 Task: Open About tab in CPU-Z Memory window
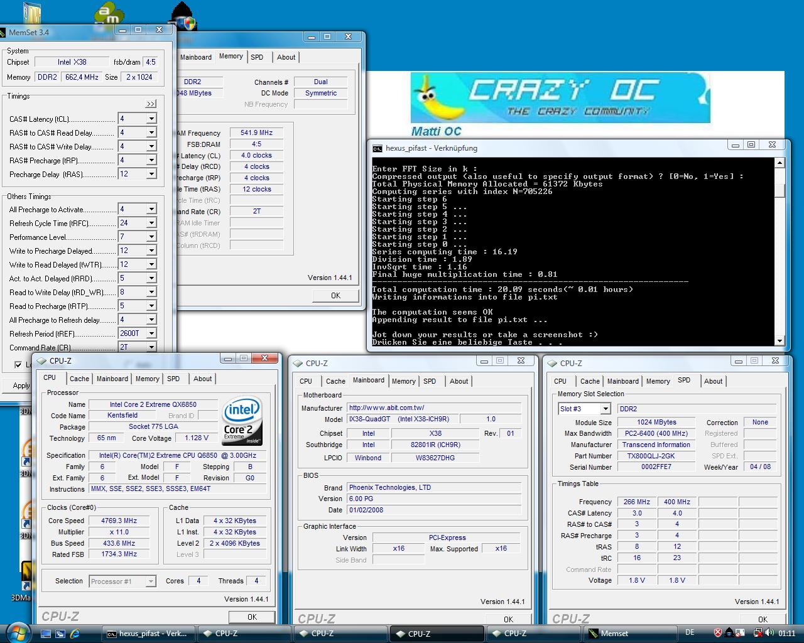click(x=286, y=57)
